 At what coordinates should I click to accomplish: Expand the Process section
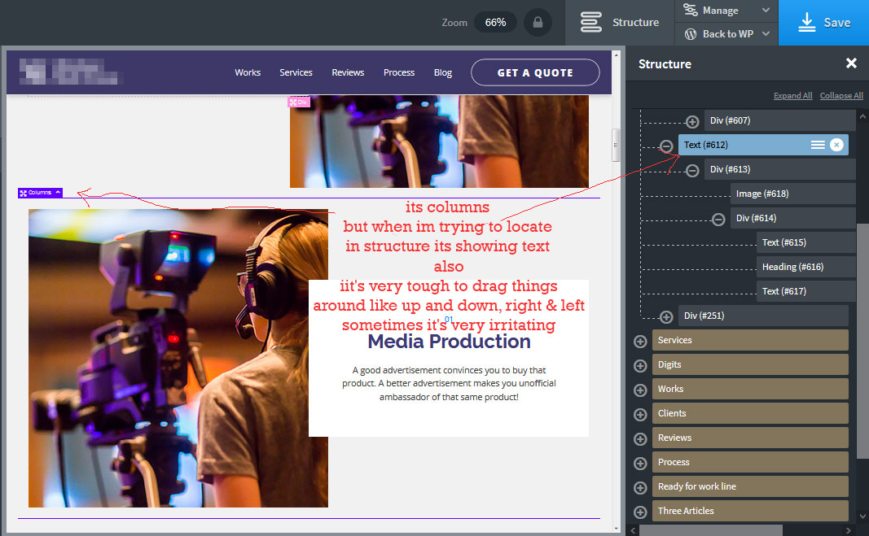[x=640, y=463]
